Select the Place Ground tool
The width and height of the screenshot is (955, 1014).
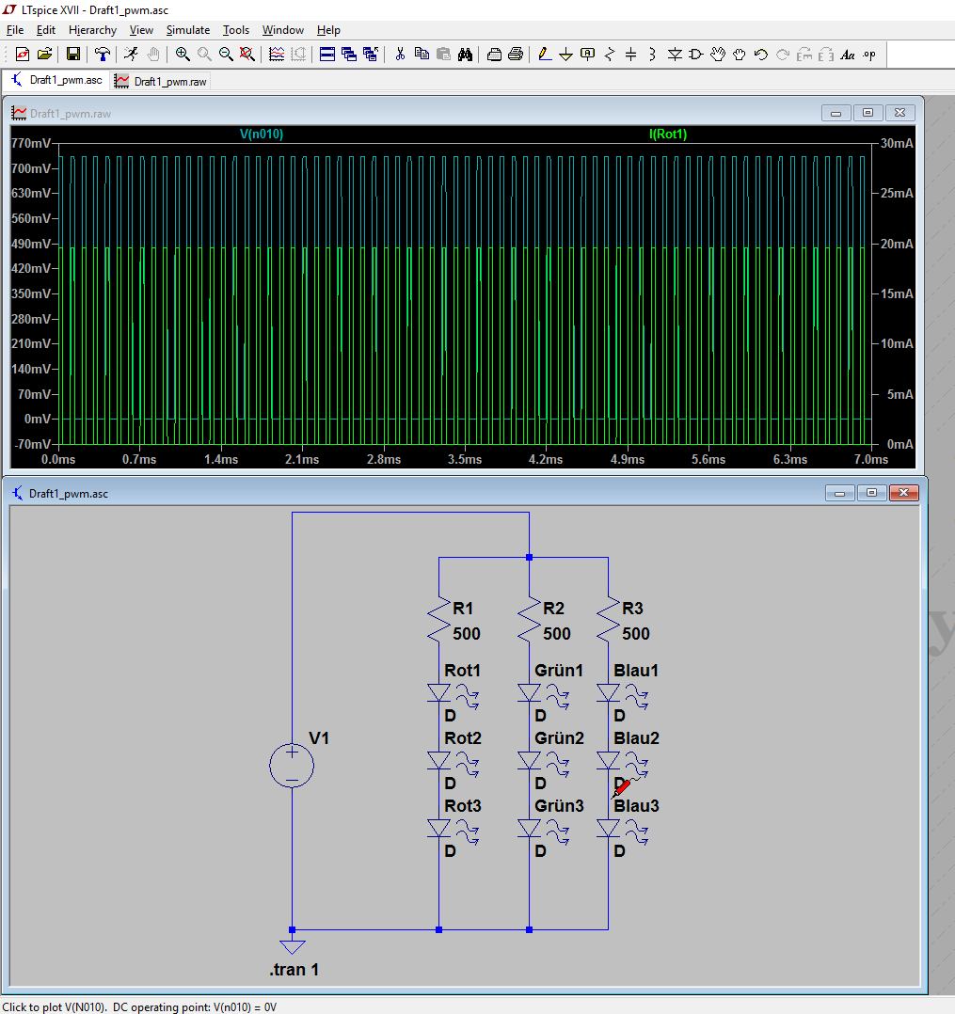[566, 55]
